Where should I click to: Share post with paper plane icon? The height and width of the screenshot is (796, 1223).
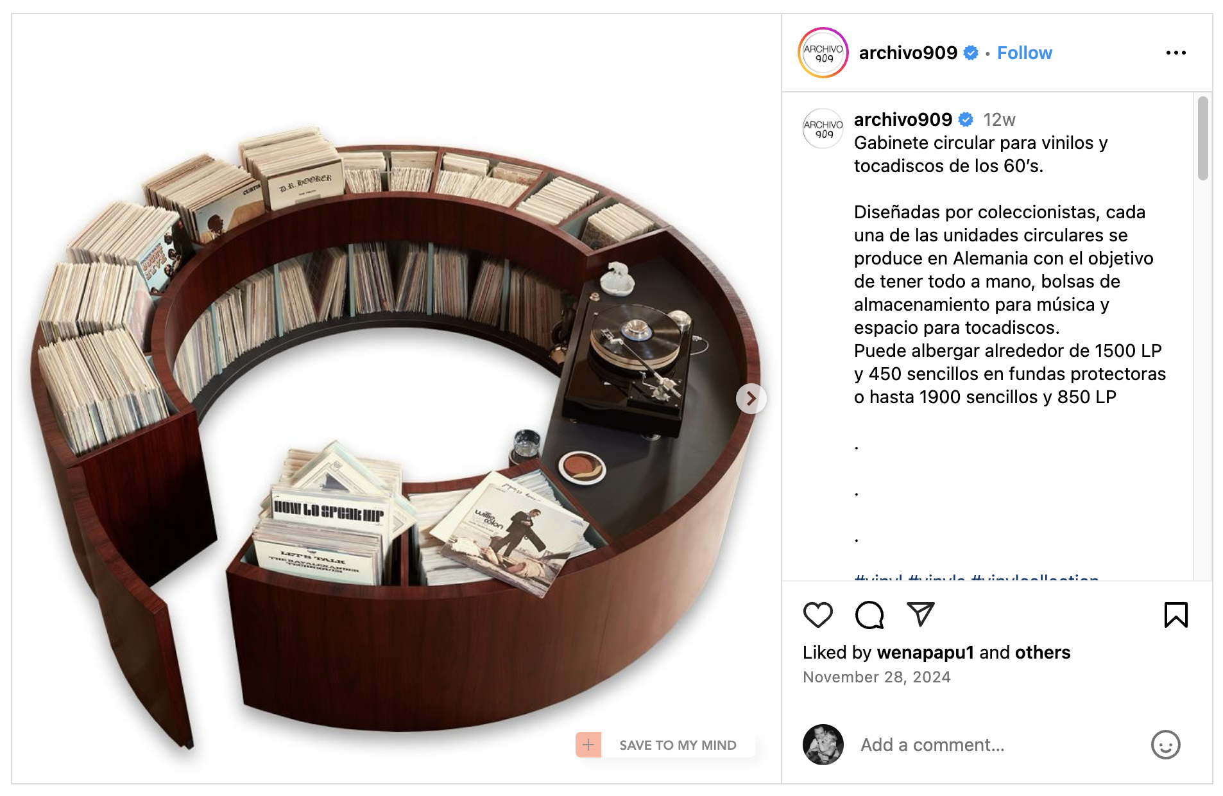click(x=920, y=614)
